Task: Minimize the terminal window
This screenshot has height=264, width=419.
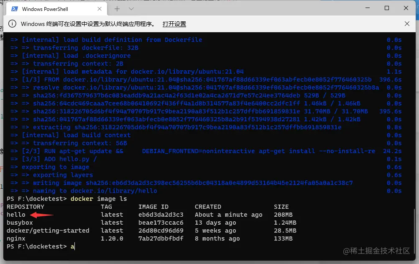Action: click(x=368, y=8)
